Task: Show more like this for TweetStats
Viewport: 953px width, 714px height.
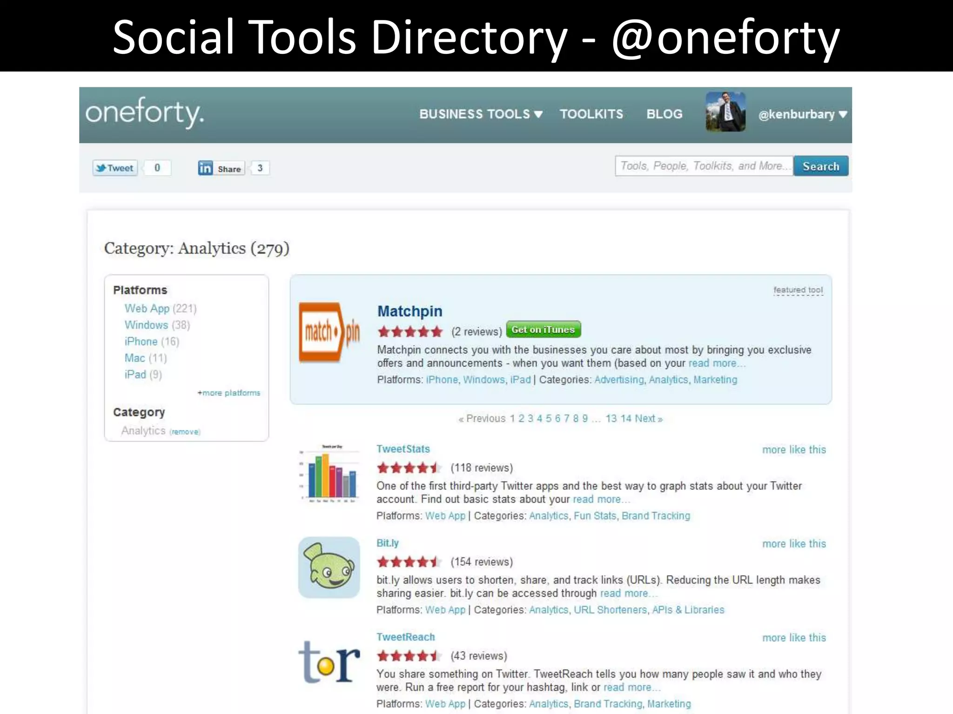Action: tap(794, 450)
